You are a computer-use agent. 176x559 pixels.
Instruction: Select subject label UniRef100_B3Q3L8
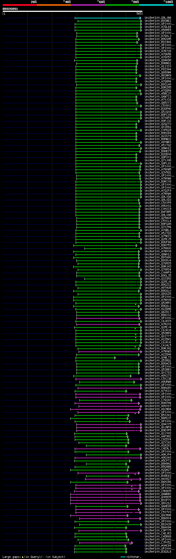158,552
